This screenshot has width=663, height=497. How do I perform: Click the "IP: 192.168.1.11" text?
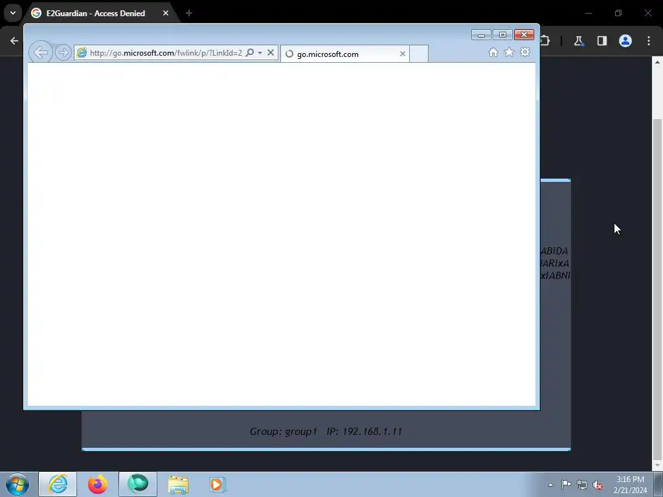pos(364,432)
